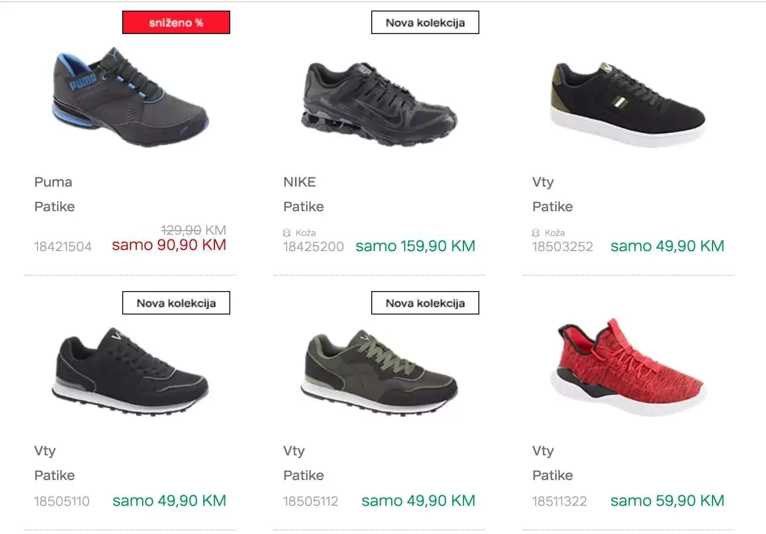
Task: Open the NIKE brand name link
Action: pos(300,182)
